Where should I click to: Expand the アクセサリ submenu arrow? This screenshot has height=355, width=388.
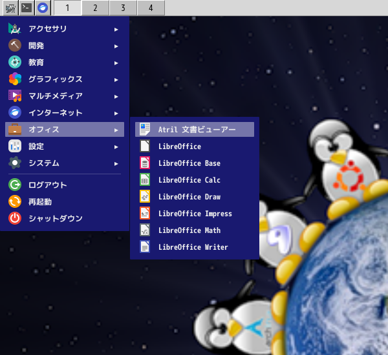tap(116, 30)
